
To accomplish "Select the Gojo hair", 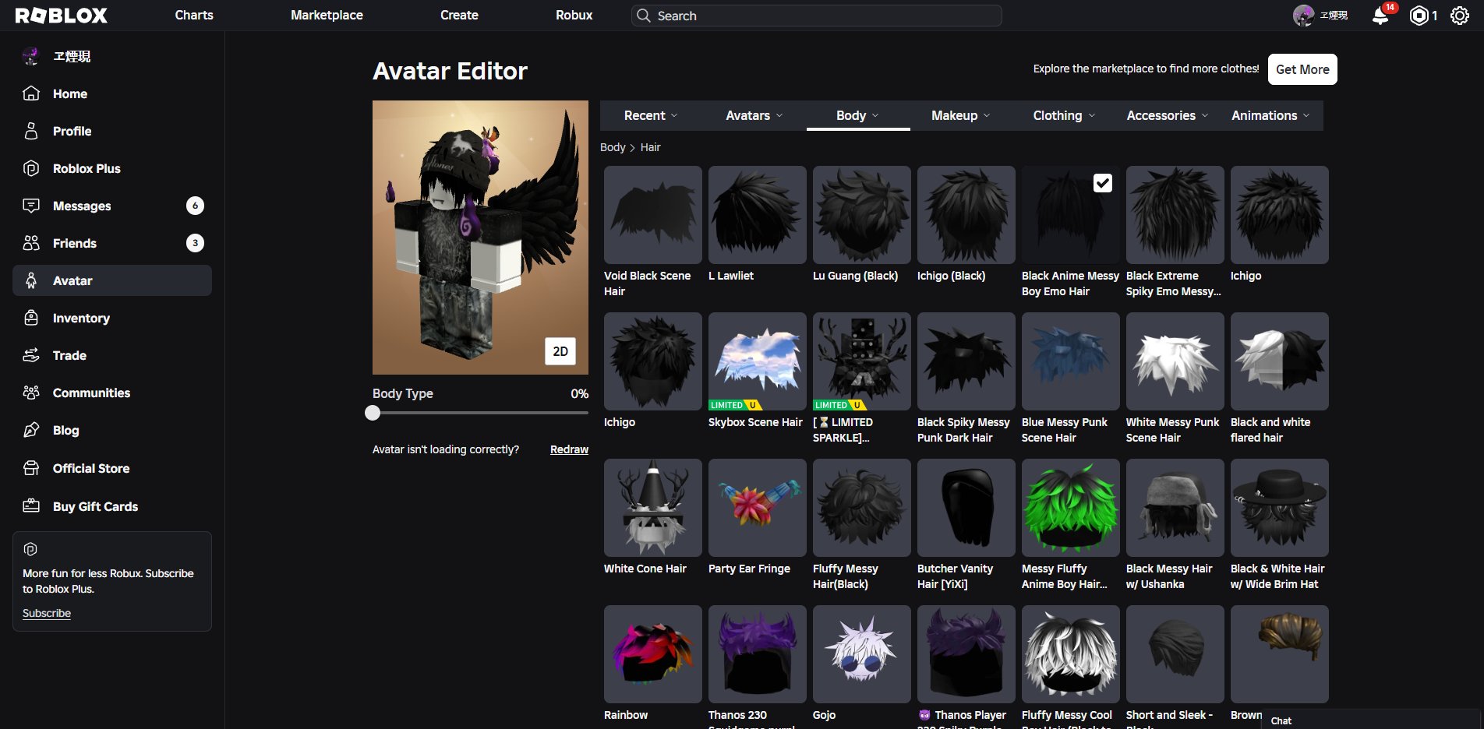I will pyautogui.click(x=862, y=654).
